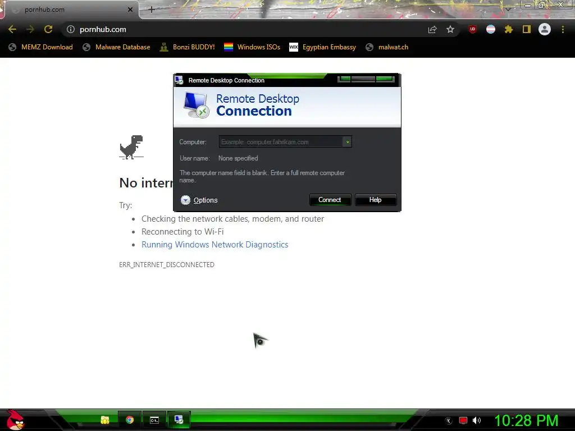Click the browser forward arrow
The width and height of the screenshot is (575, 431).
pos(30,29)
